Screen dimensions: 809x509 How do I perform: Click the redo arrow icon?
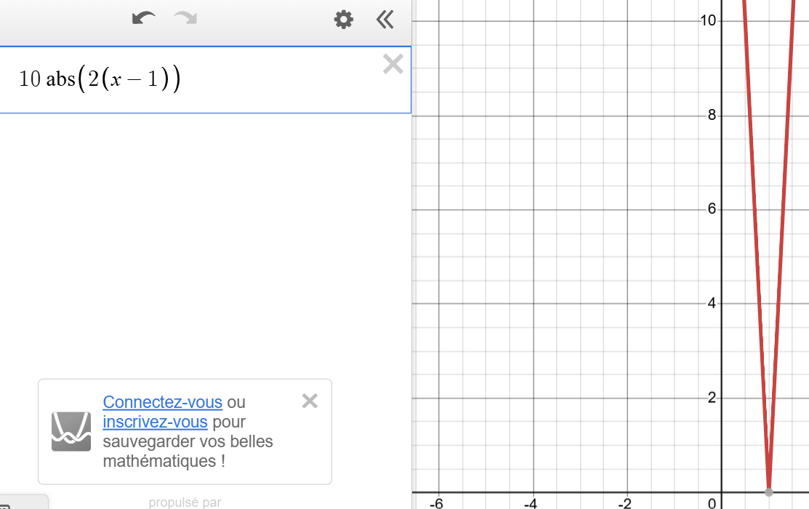pos(185,19)
